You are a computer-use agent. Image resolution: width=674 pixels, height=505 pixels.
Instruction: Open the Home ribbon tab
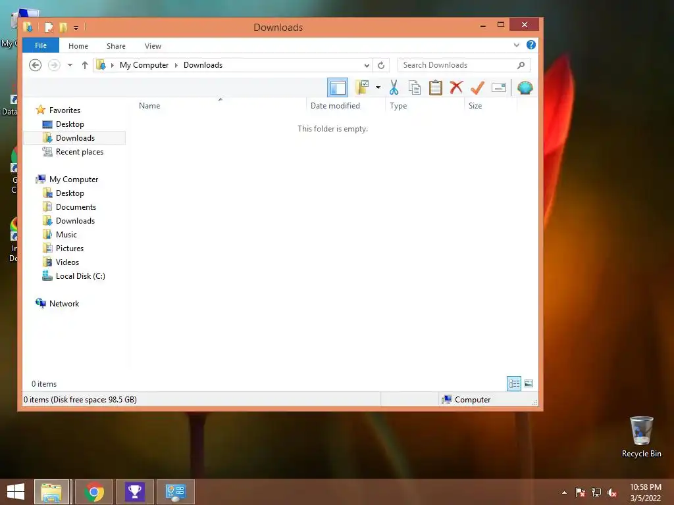[78, 46]
